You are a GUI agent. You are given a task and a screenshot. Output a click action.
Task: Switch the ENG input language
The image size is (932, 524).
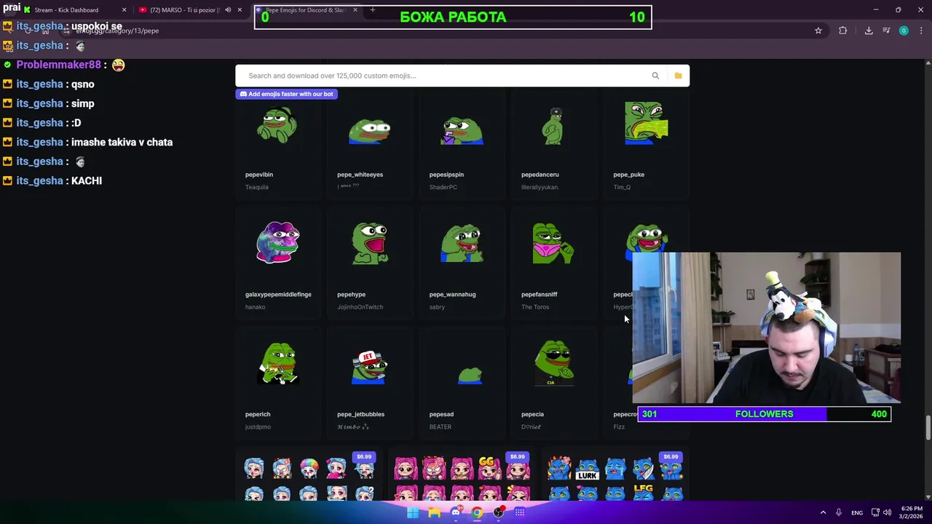coord(857,512)
